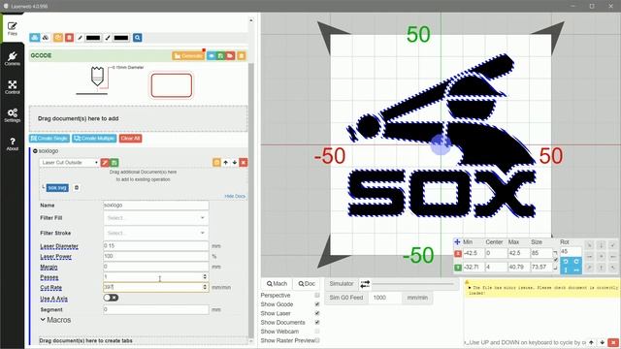Click the green save icon in GCODE bar

click(x=220, y=56)
